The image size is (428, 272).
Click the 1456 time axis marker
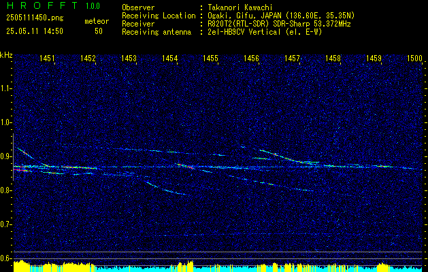coord(251,58)
